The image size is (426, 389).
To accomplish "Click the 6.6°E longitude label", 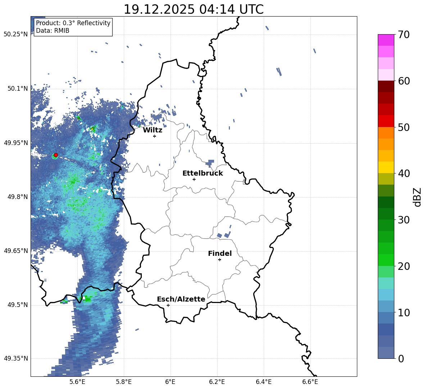I will click(310, 382).
